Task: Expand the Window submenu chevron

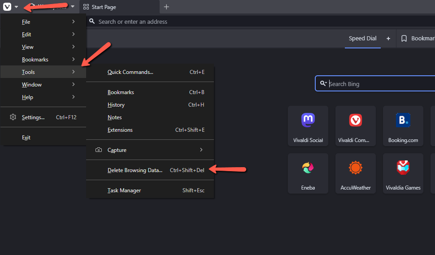Action: (x=74, y=84)
